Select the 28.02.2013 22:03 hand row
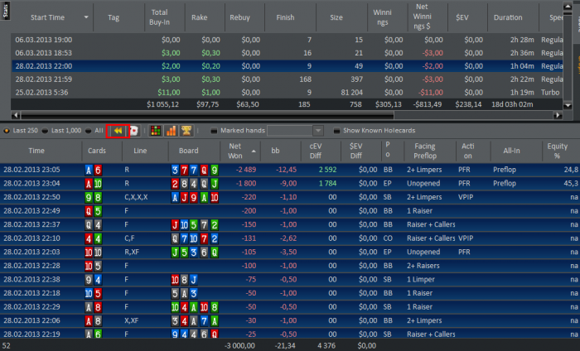Screen dimensions: 580x351 (x=290, y=252)
